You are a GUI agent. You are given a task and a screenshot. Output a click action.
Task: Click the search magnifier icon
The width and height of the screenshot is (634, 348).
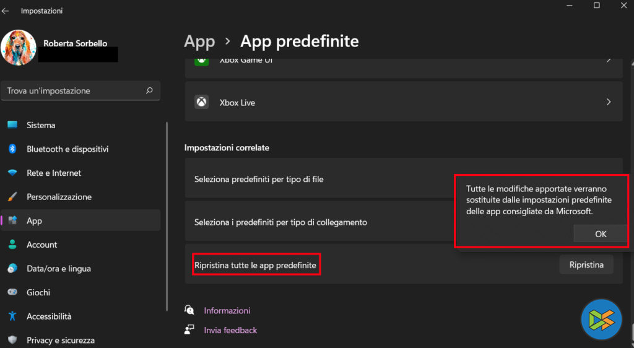point(149,90)
